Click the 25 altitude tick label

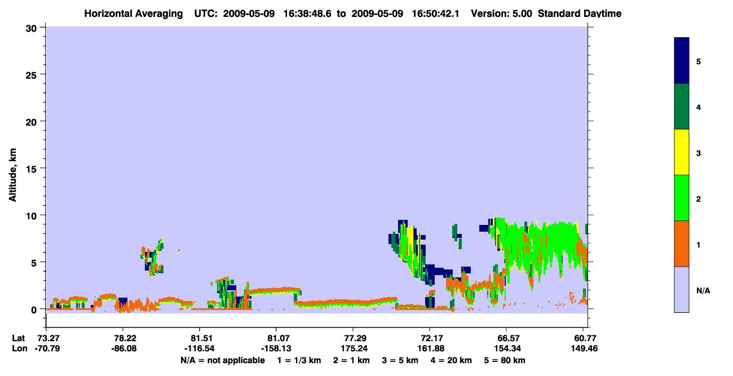pos(33,74)
